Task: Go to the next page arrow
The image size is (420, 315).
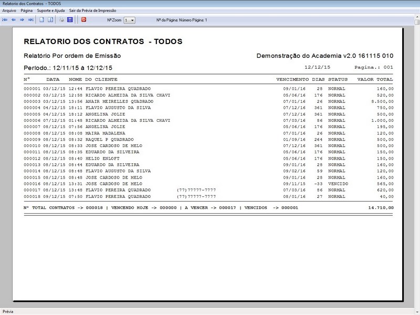Action: coord(22,20)
